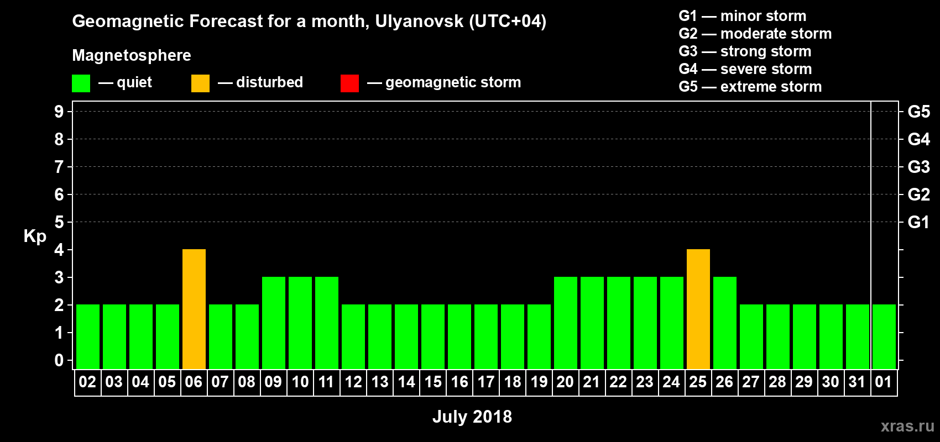
Task: Click the Magnetosphere heading
Action: (132, 55)
